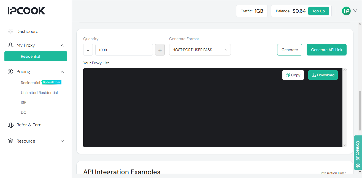Click the page scrollbar up arrow
362x178 pixels.
click(x=360, y=24)
